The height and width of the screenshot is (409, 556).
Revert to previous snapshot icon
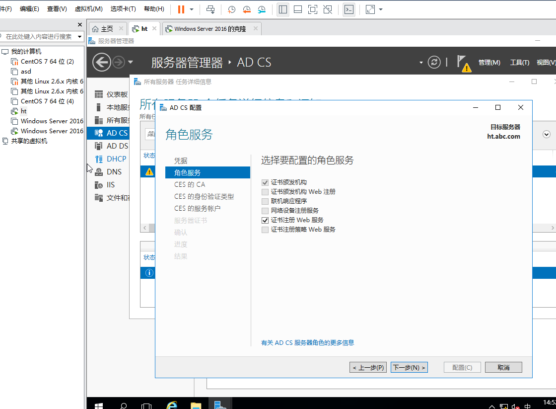pos(247,9)
